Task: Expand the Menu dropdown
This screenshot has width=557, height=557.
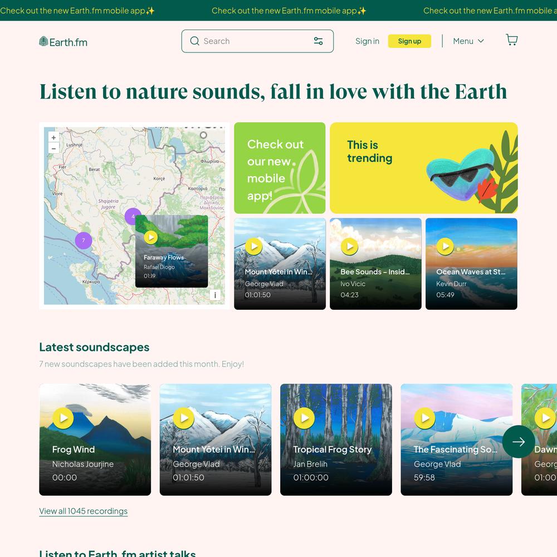Action: tap(468, 41)
